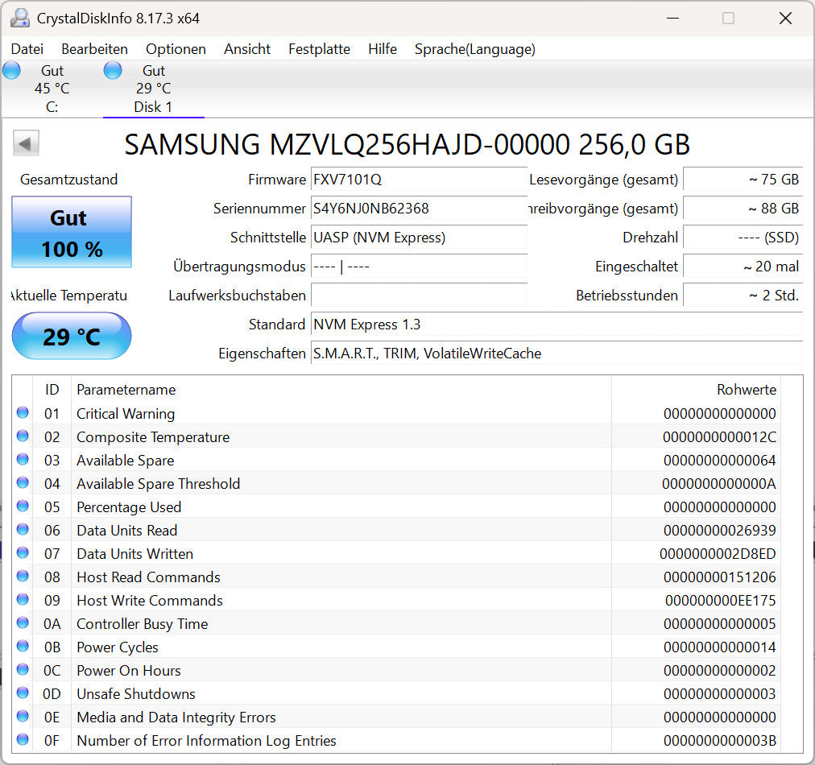Screen dimensions: 815x765
Task: Click the status dot beside Critical Warning
Action: (22, 413)
